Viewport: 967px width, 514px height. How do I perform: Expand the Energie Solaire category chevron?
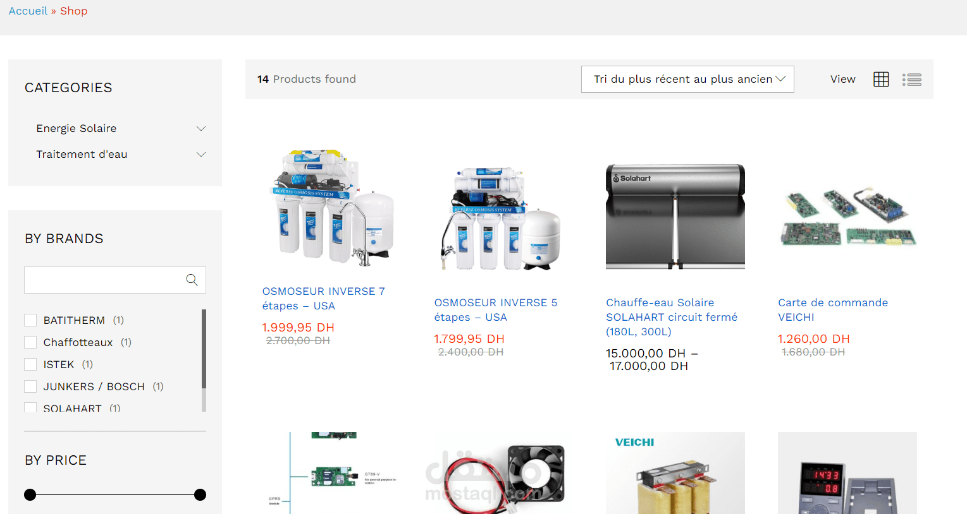click(201, 129)
